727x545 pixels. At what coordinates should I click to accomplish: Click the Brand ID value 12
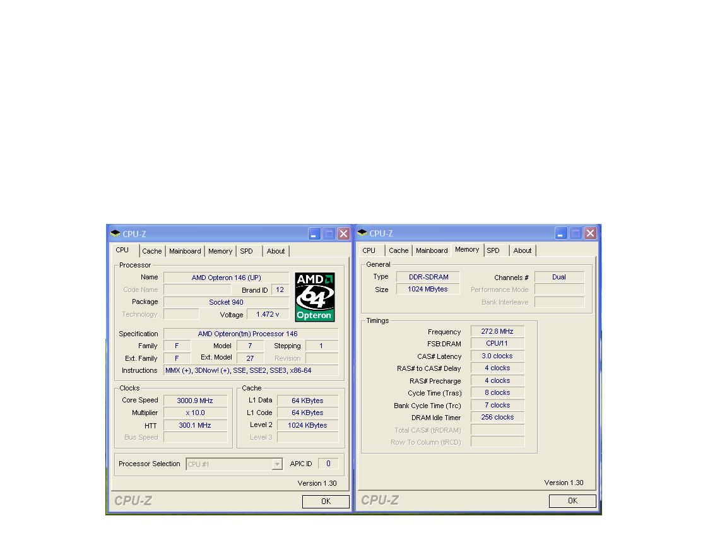click(x=280, y=290)
